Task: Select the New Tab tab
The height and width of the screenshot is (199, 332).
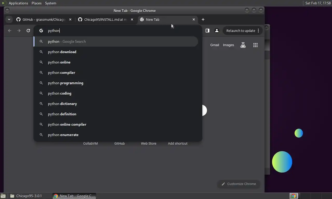Action: click(x=167, y=19)
